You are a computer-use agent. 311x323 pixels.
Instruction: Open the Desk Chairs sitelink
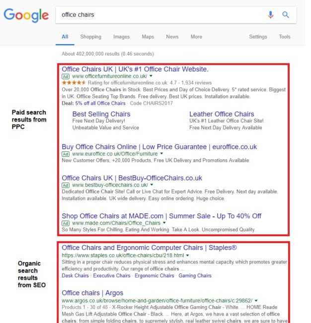pos(75,276)
